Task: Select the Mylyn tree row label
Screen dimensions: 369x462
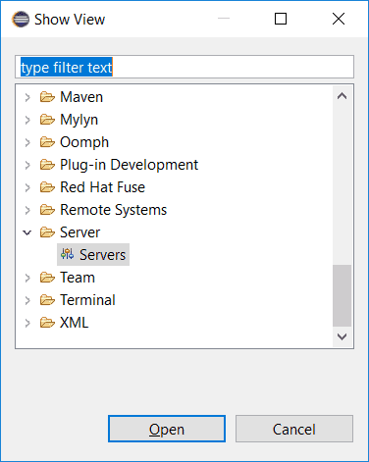Action: [79, 120]
